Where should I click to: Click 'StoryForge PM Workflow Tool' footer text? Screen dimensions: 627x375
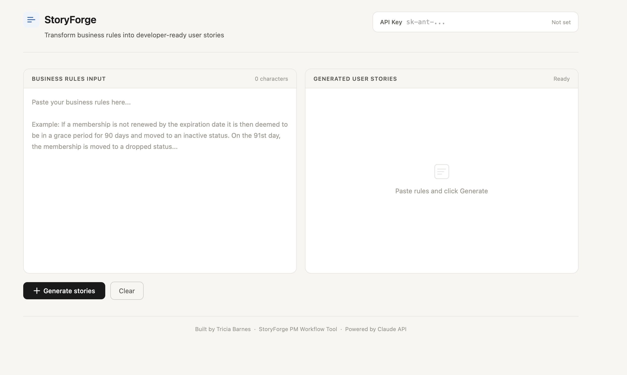(x=298, y=329)
